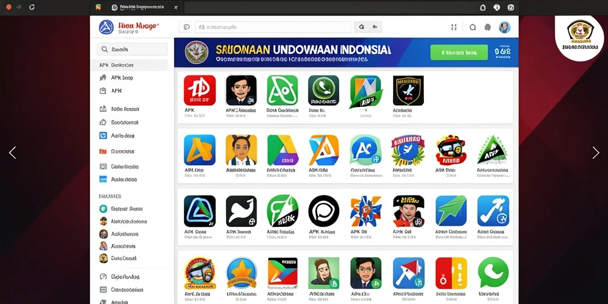Go to previous slide using the left arrow
Screen dimensions: 608x304
coord(12,153)
